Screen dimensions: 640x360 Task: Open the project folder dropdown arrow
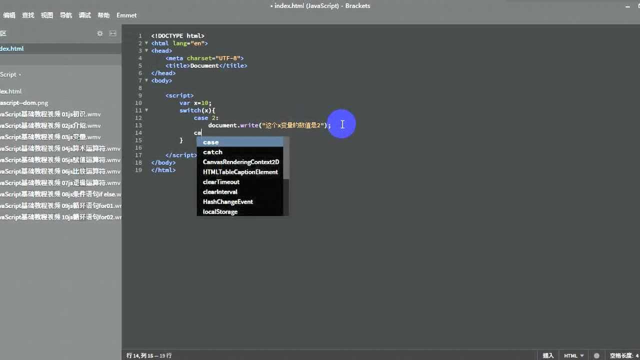20,75
